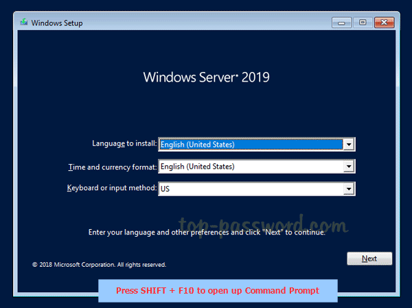This screenshot has height=308, width=412.
Task: Expand the Keyboard or input method dropdown arrow
Action: click(349, 189)
